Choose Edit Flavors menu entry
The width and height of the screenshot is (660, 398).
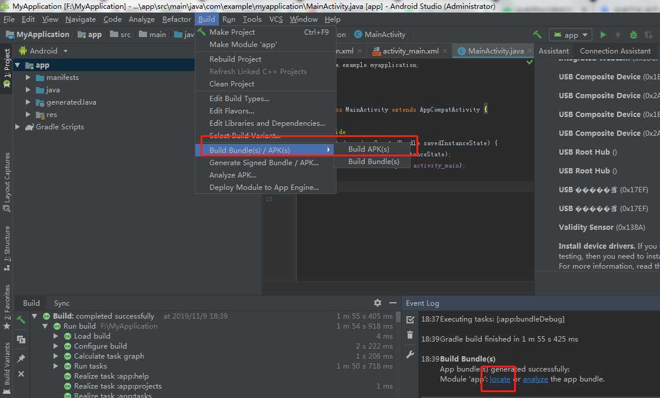pyautogui.click(x=266, y=111)
